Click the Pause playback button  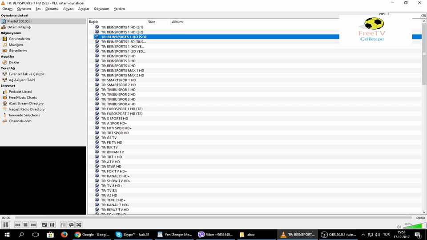5,225
